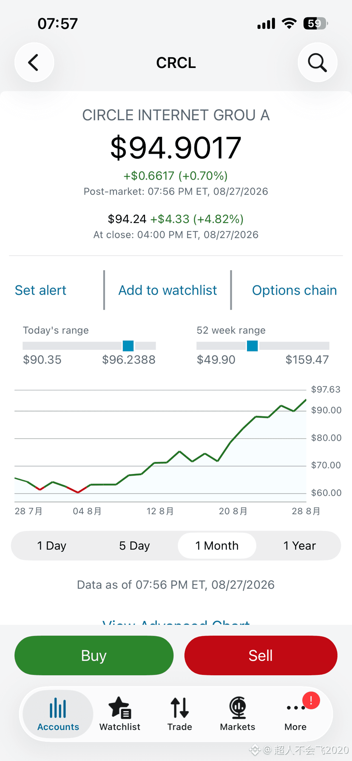Tap the back arrow button

[x=34, y=62]
